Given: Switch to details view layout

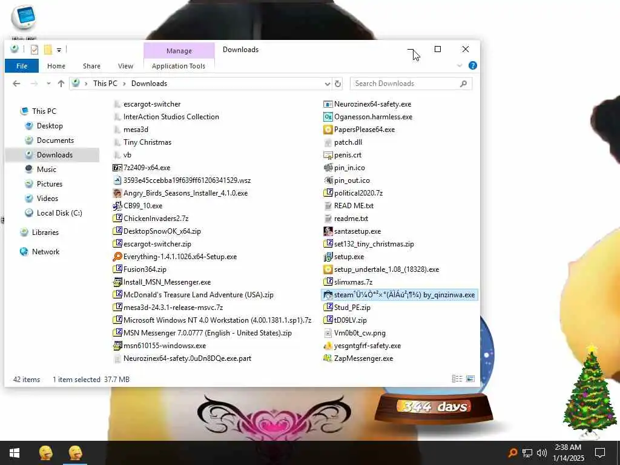Looking at the screenshot, I should click(457, 379).
